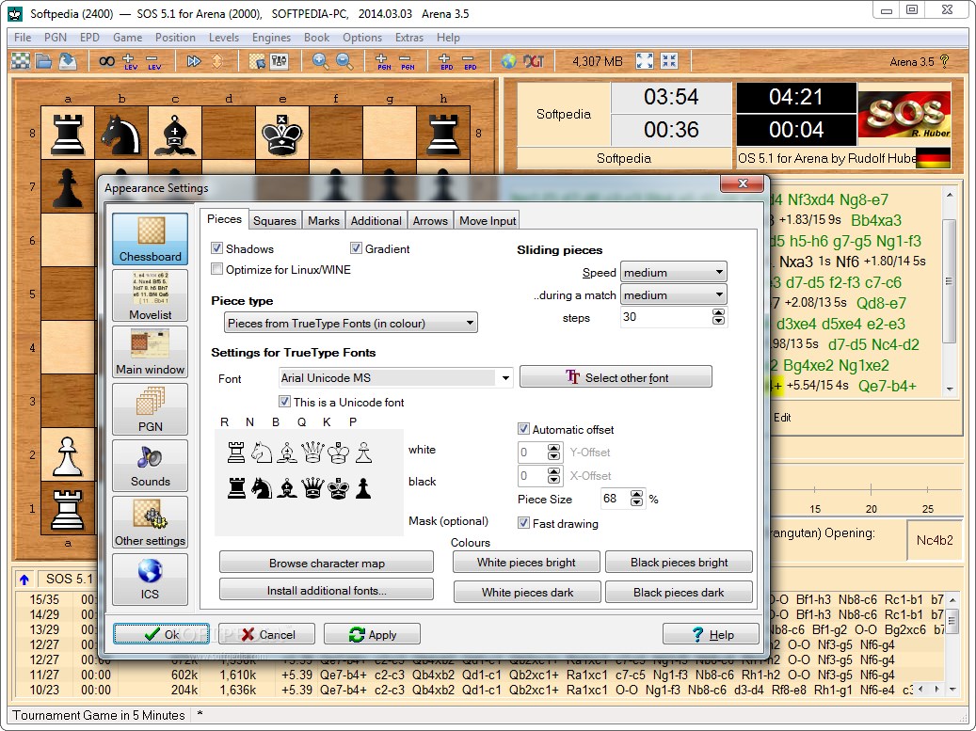This screenshot has width=976, height=731.
Task: Toggle 'This is a Unicode font' checkbox
Action: coord(284,402)
